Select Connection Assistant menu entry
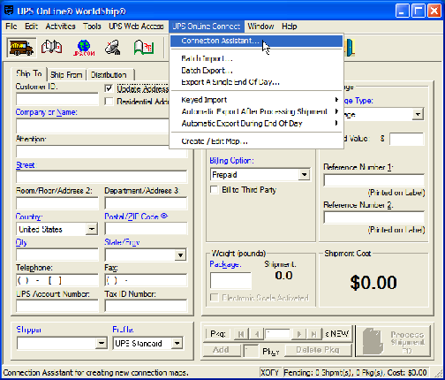The height and width of the screenshot is (380, 445). pos(256,41)
